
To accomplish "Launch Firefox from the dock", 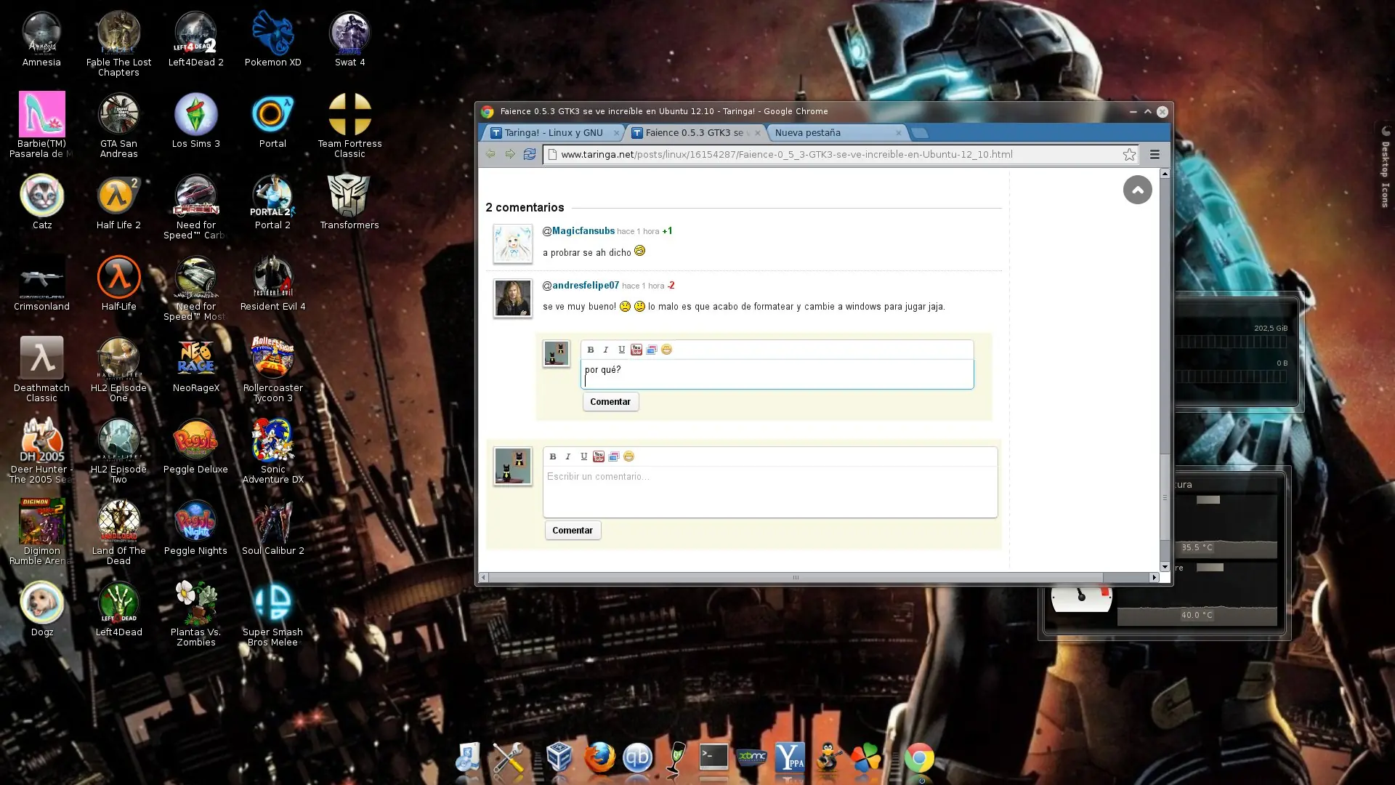I will click(x=599, y=758).
